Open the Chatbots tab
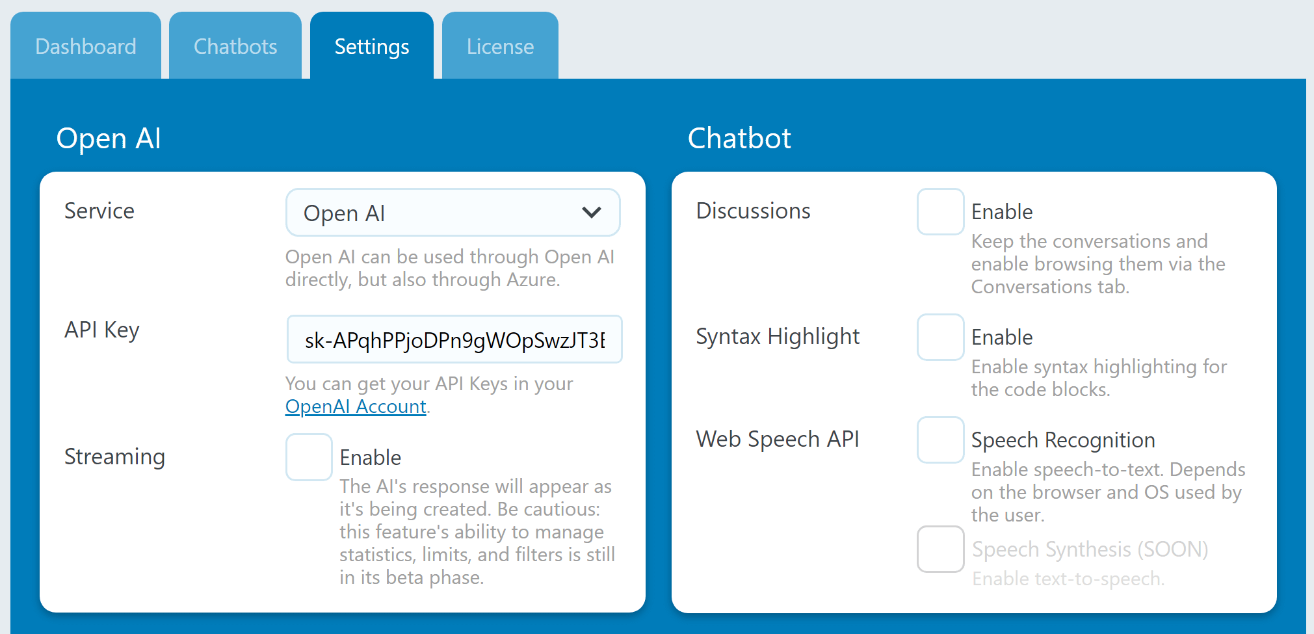Screen dimensions: 1314x634 click(235, 46)
